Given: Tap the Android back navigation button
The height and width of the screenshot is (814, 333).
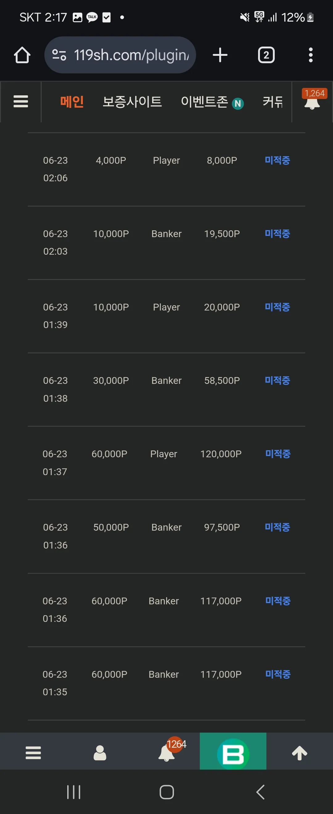Looking at the screenshot, I should [260, 792].
